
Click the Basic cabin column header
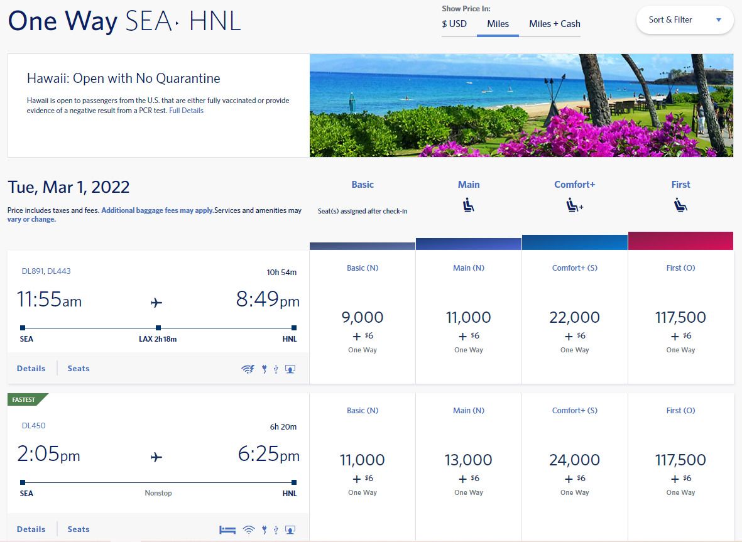click(363, 185)
